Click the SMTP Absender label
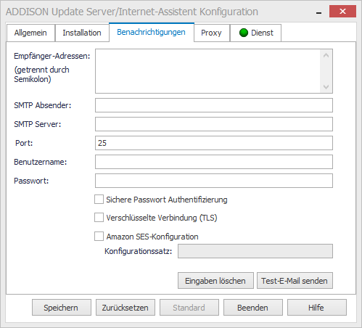This screenshot has height=328, width=362. tap(43, 105)
